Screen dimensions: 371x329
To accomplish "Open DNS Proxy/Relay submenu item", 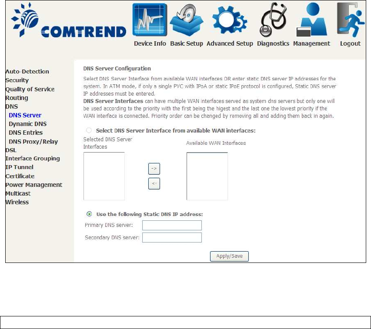I will click(33, 142).
